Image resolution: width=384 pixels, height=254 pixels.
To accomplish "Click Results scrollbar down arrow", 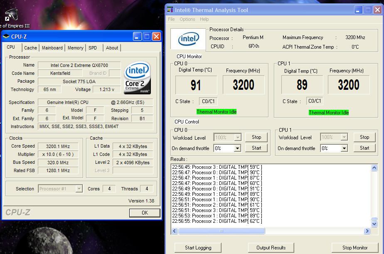I will [374, 224].
